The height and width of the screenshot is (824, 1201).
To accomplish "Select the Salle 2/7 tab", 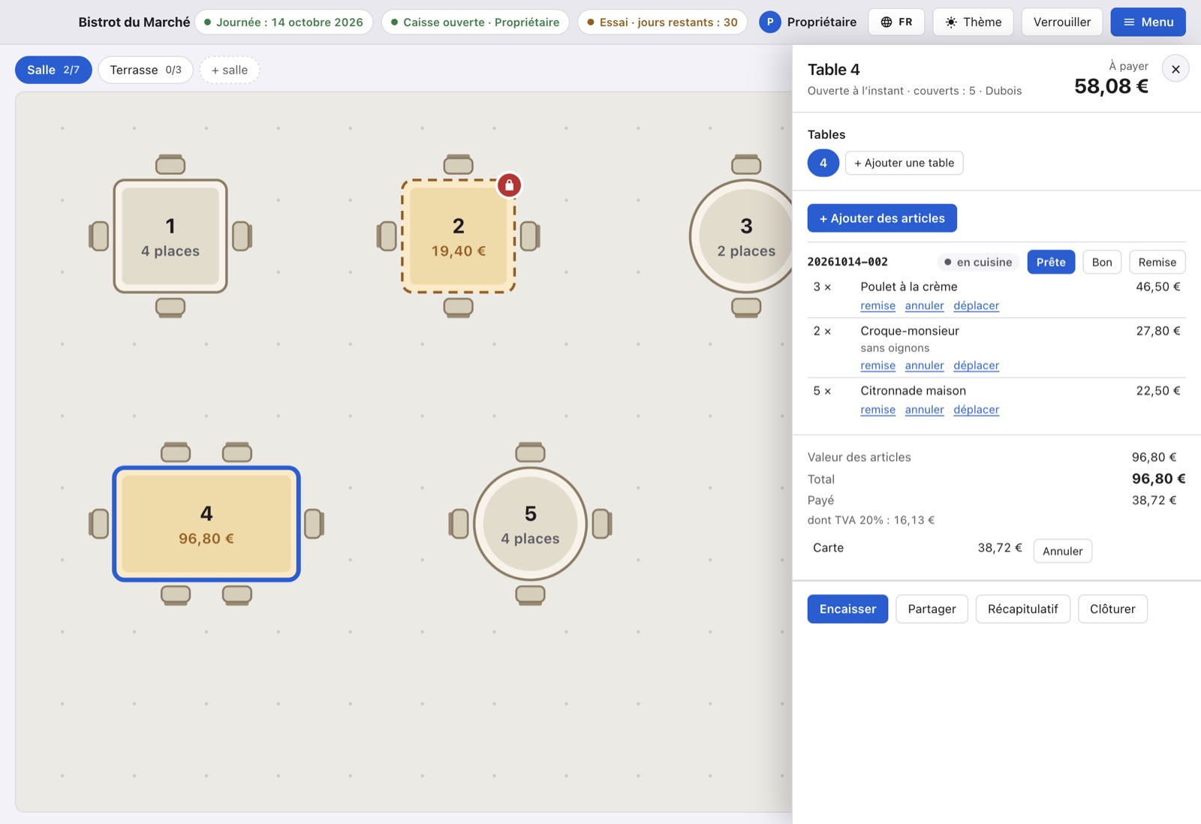I will tap(53, 70).
